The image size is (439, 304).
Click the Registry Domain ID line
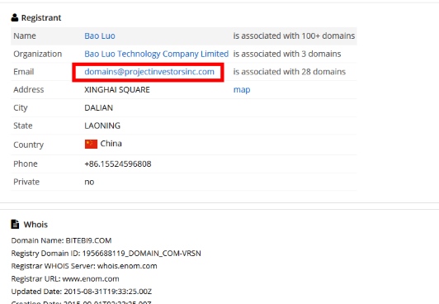click(x=106, y=254)
